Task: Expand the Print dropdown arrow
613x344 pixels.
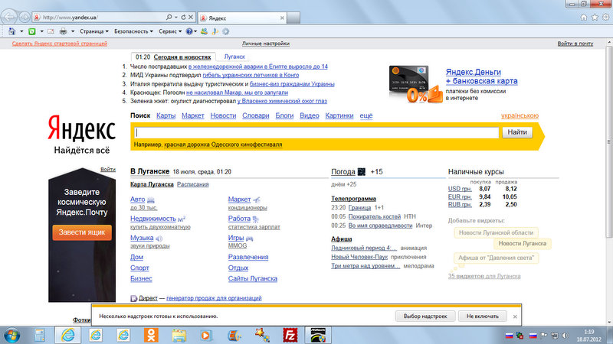Action: [x=73, y=31]
